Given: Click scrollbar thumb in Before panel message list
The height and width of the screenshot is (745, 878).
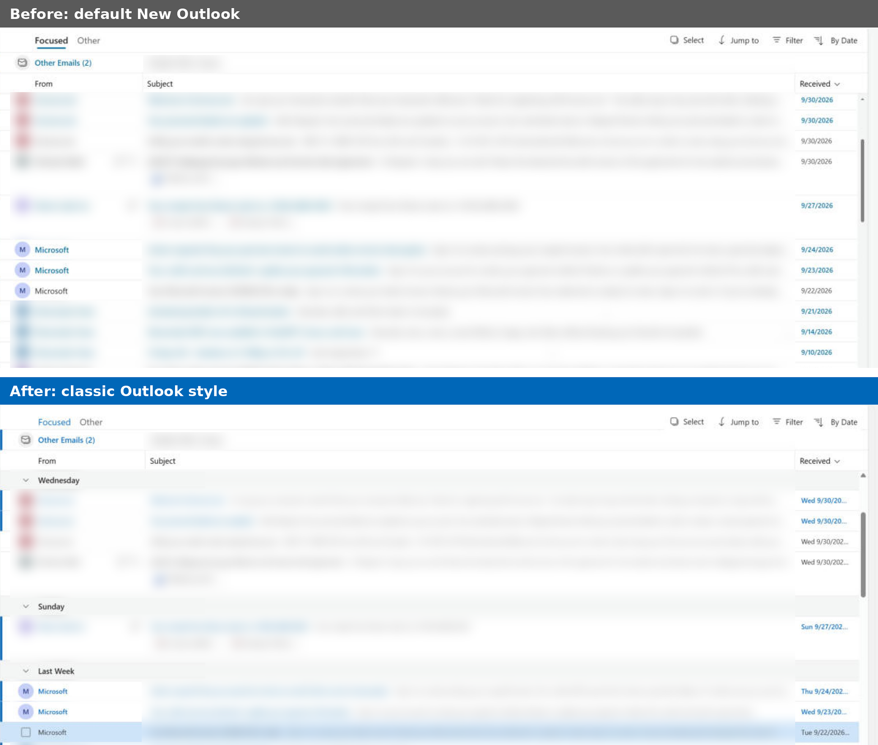Looking at the screenshot, I should [x=862, y=180].
